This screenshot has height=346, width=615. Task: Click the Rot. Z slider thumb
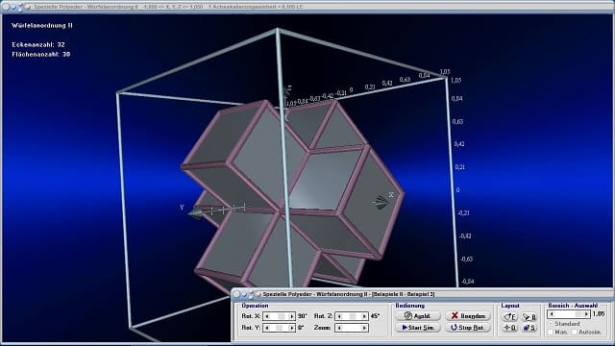click(x=353, y=316)
